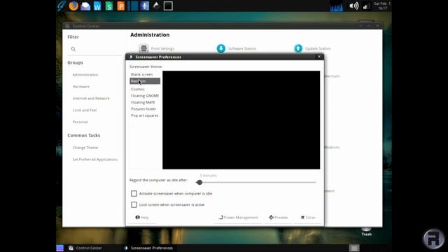Enable Activate screensaver when computer is idle
The width and height of the screenshot is (448, 252).
[x=134, y=193]
